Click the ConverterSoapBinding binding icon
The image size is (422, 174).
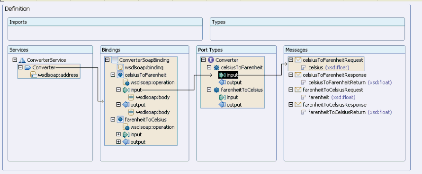click(x=115, y=60)
